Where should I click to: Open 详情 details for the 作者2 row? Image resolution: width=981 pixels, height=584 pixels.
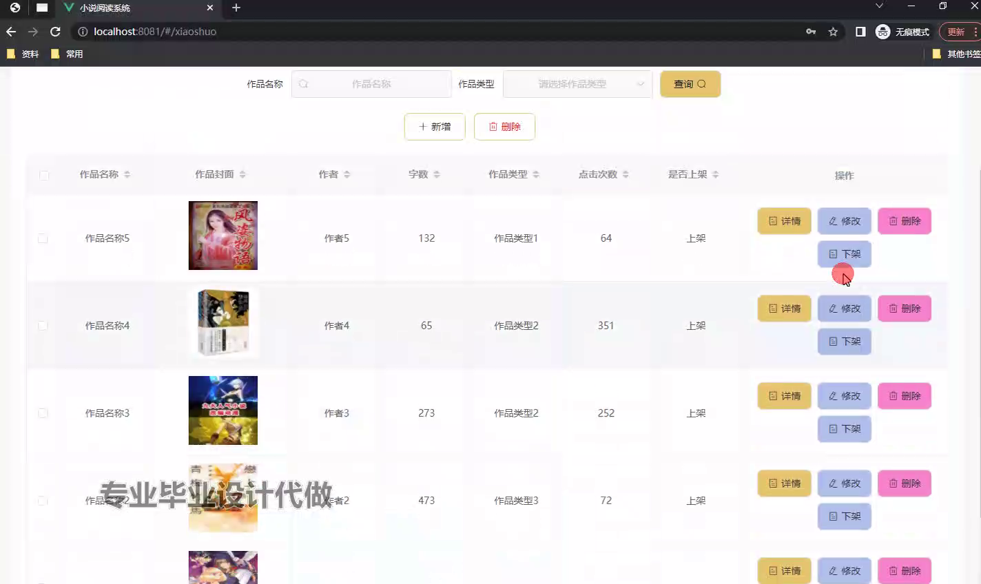784,483
